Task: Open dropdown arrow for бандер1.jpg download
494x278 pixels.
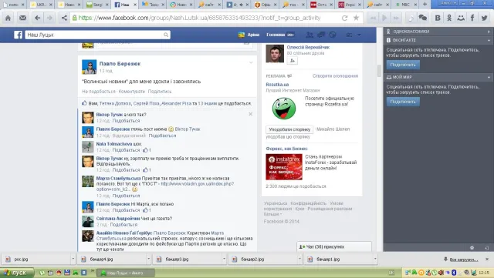Action: click(x=375, y=259)
